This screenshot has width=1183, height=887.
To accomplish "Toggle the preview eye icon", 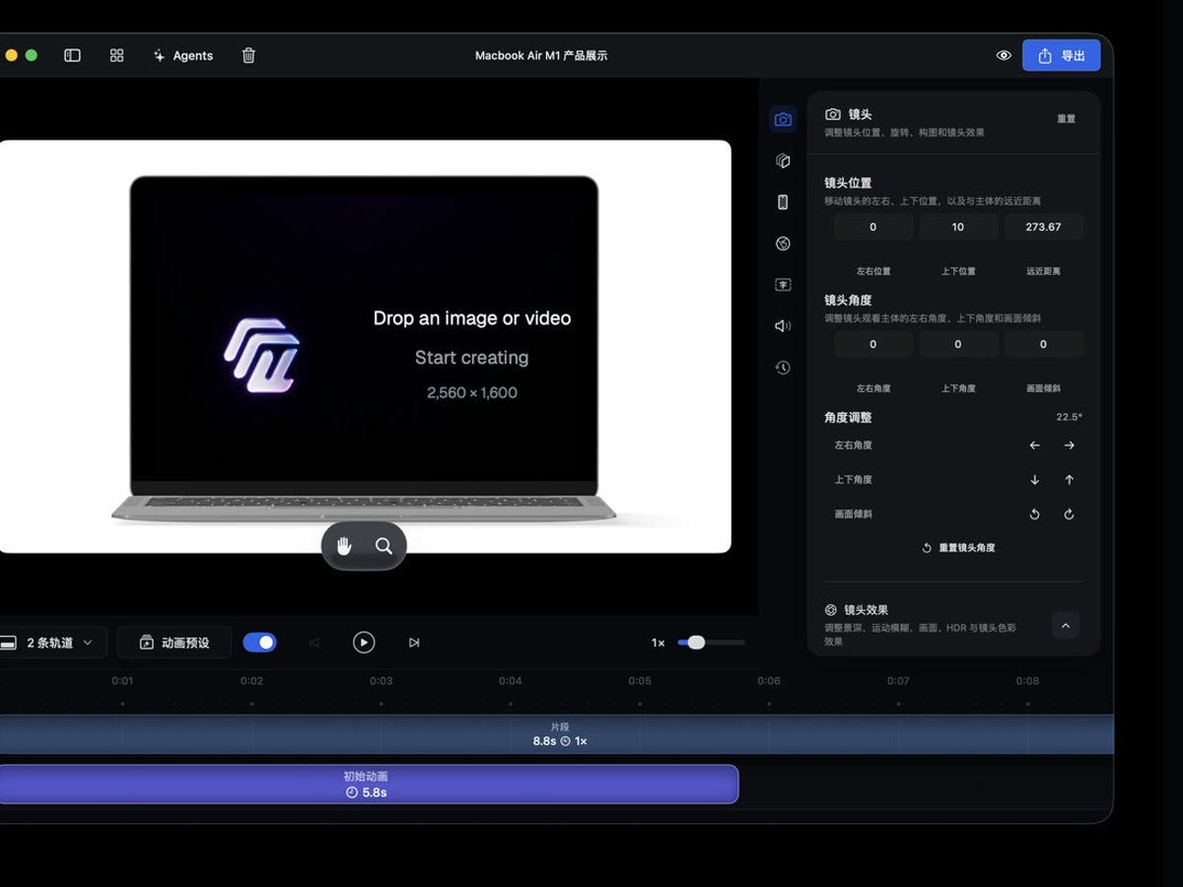I will [x=1004, y=55].
